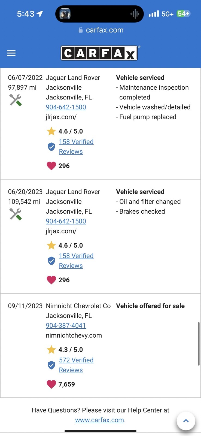
Task: Tap the scroll-to-top arrow button
Action: click(x=186, y=421)
